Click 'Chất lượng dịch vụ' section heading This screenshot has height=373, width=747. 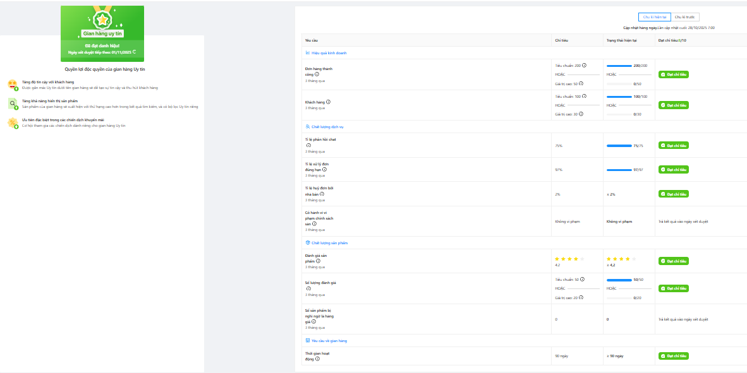pyautogui.click(x=327, y=127)
